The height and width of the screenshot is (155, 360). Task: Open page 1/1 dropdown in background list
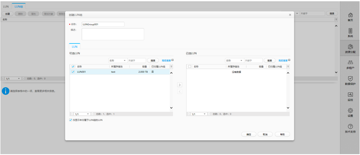13,78
